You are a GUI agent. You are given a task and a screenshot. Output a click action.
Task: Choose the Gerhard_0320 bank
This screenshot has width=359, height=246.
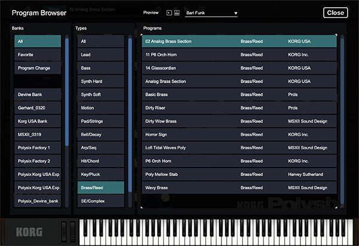pos(38,108)
